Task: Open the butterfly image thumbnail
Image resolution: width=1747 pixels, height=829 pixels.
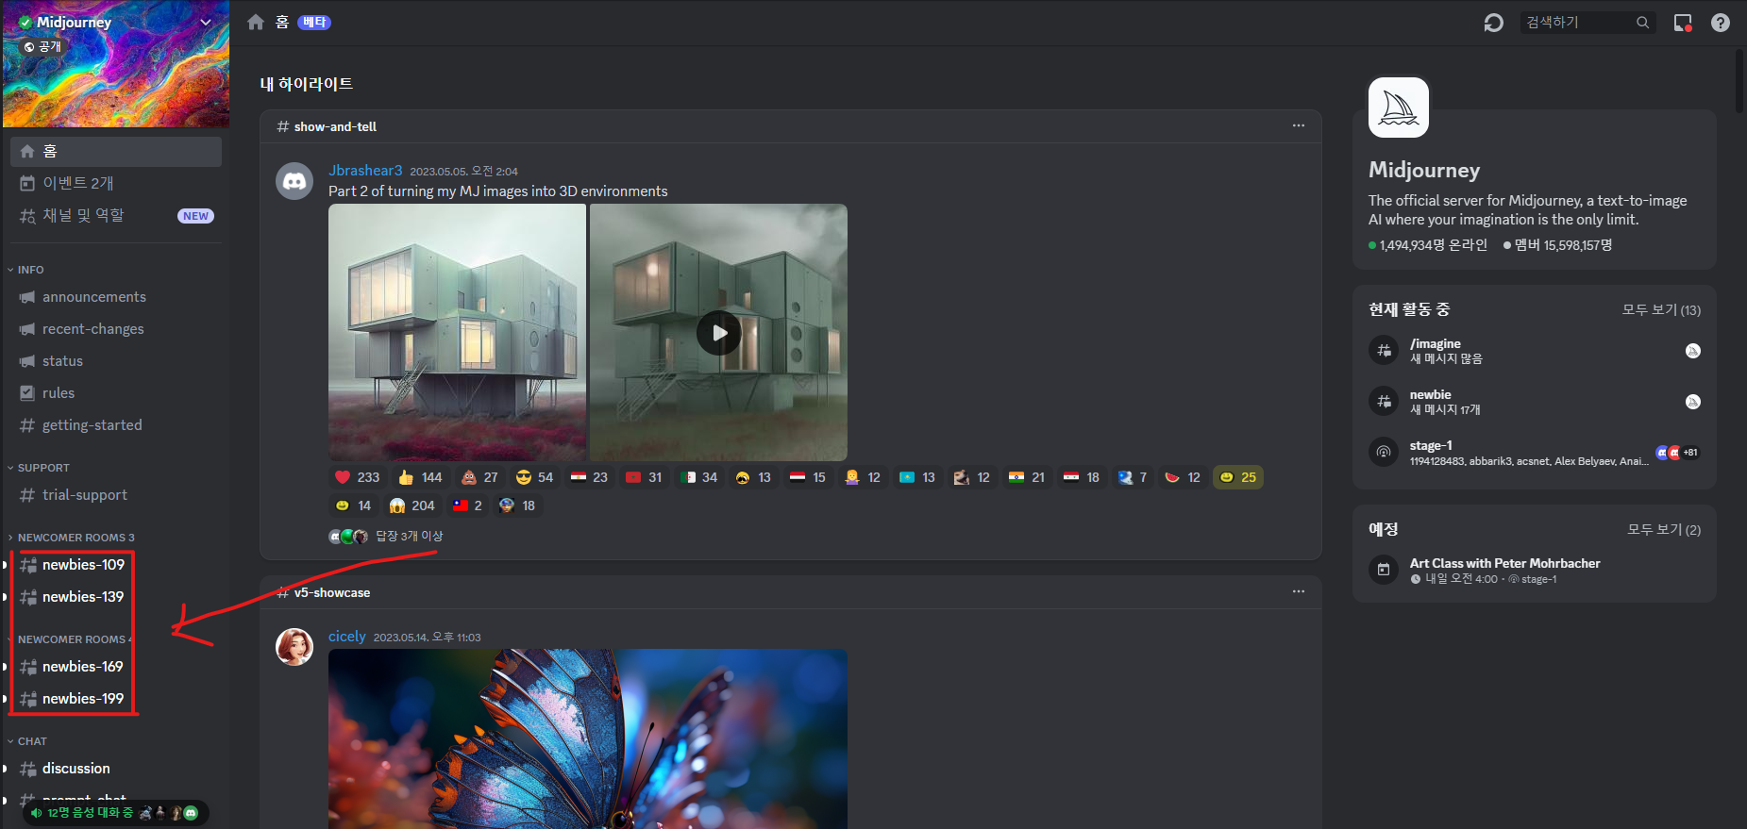Action: [588, 738]
